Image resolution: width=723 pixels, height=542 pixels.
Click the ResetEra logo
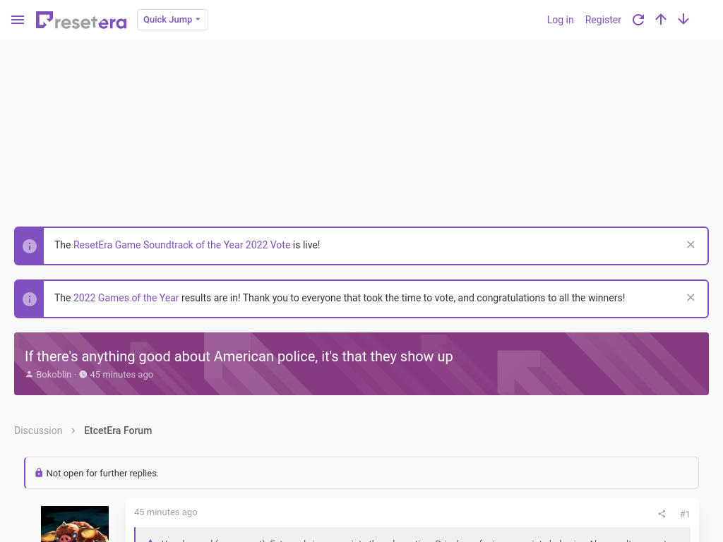click(x=81, y=20)
